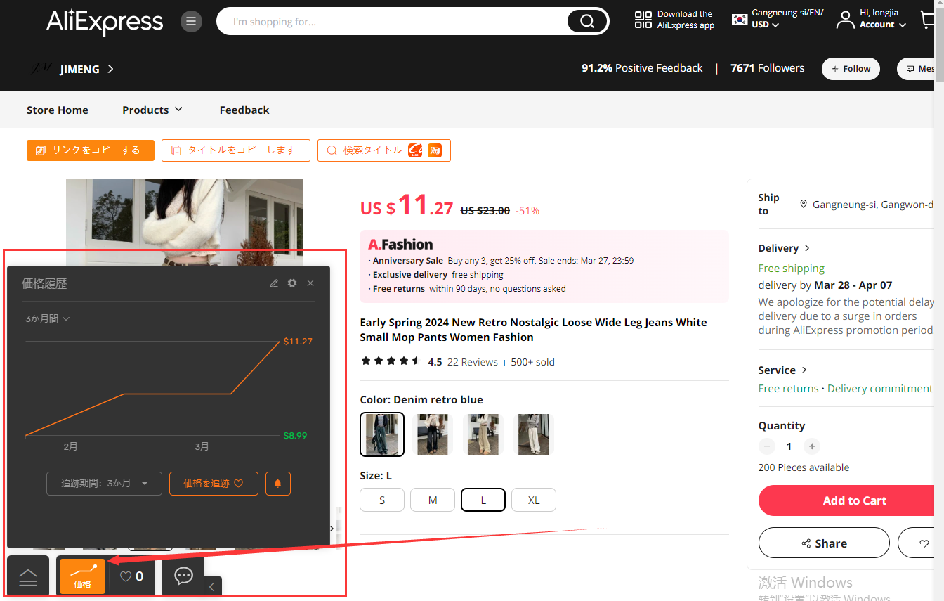Click the Taobao search icon
944x601 pixels.
click(x=435, y=150)
